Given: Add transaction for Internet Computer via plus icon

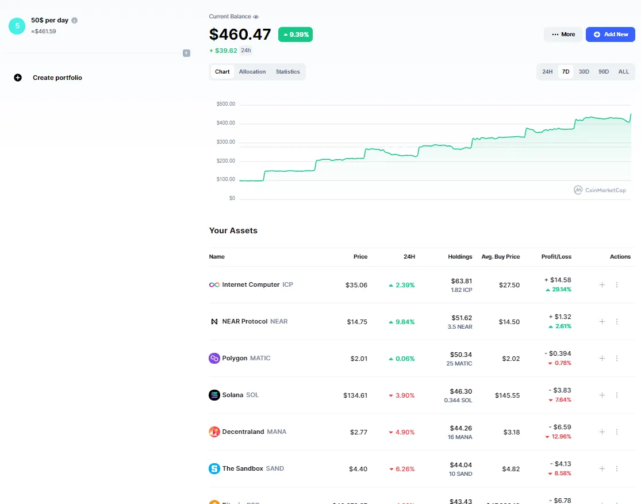Looking at the screenshot, I should (x=602, y=285).
